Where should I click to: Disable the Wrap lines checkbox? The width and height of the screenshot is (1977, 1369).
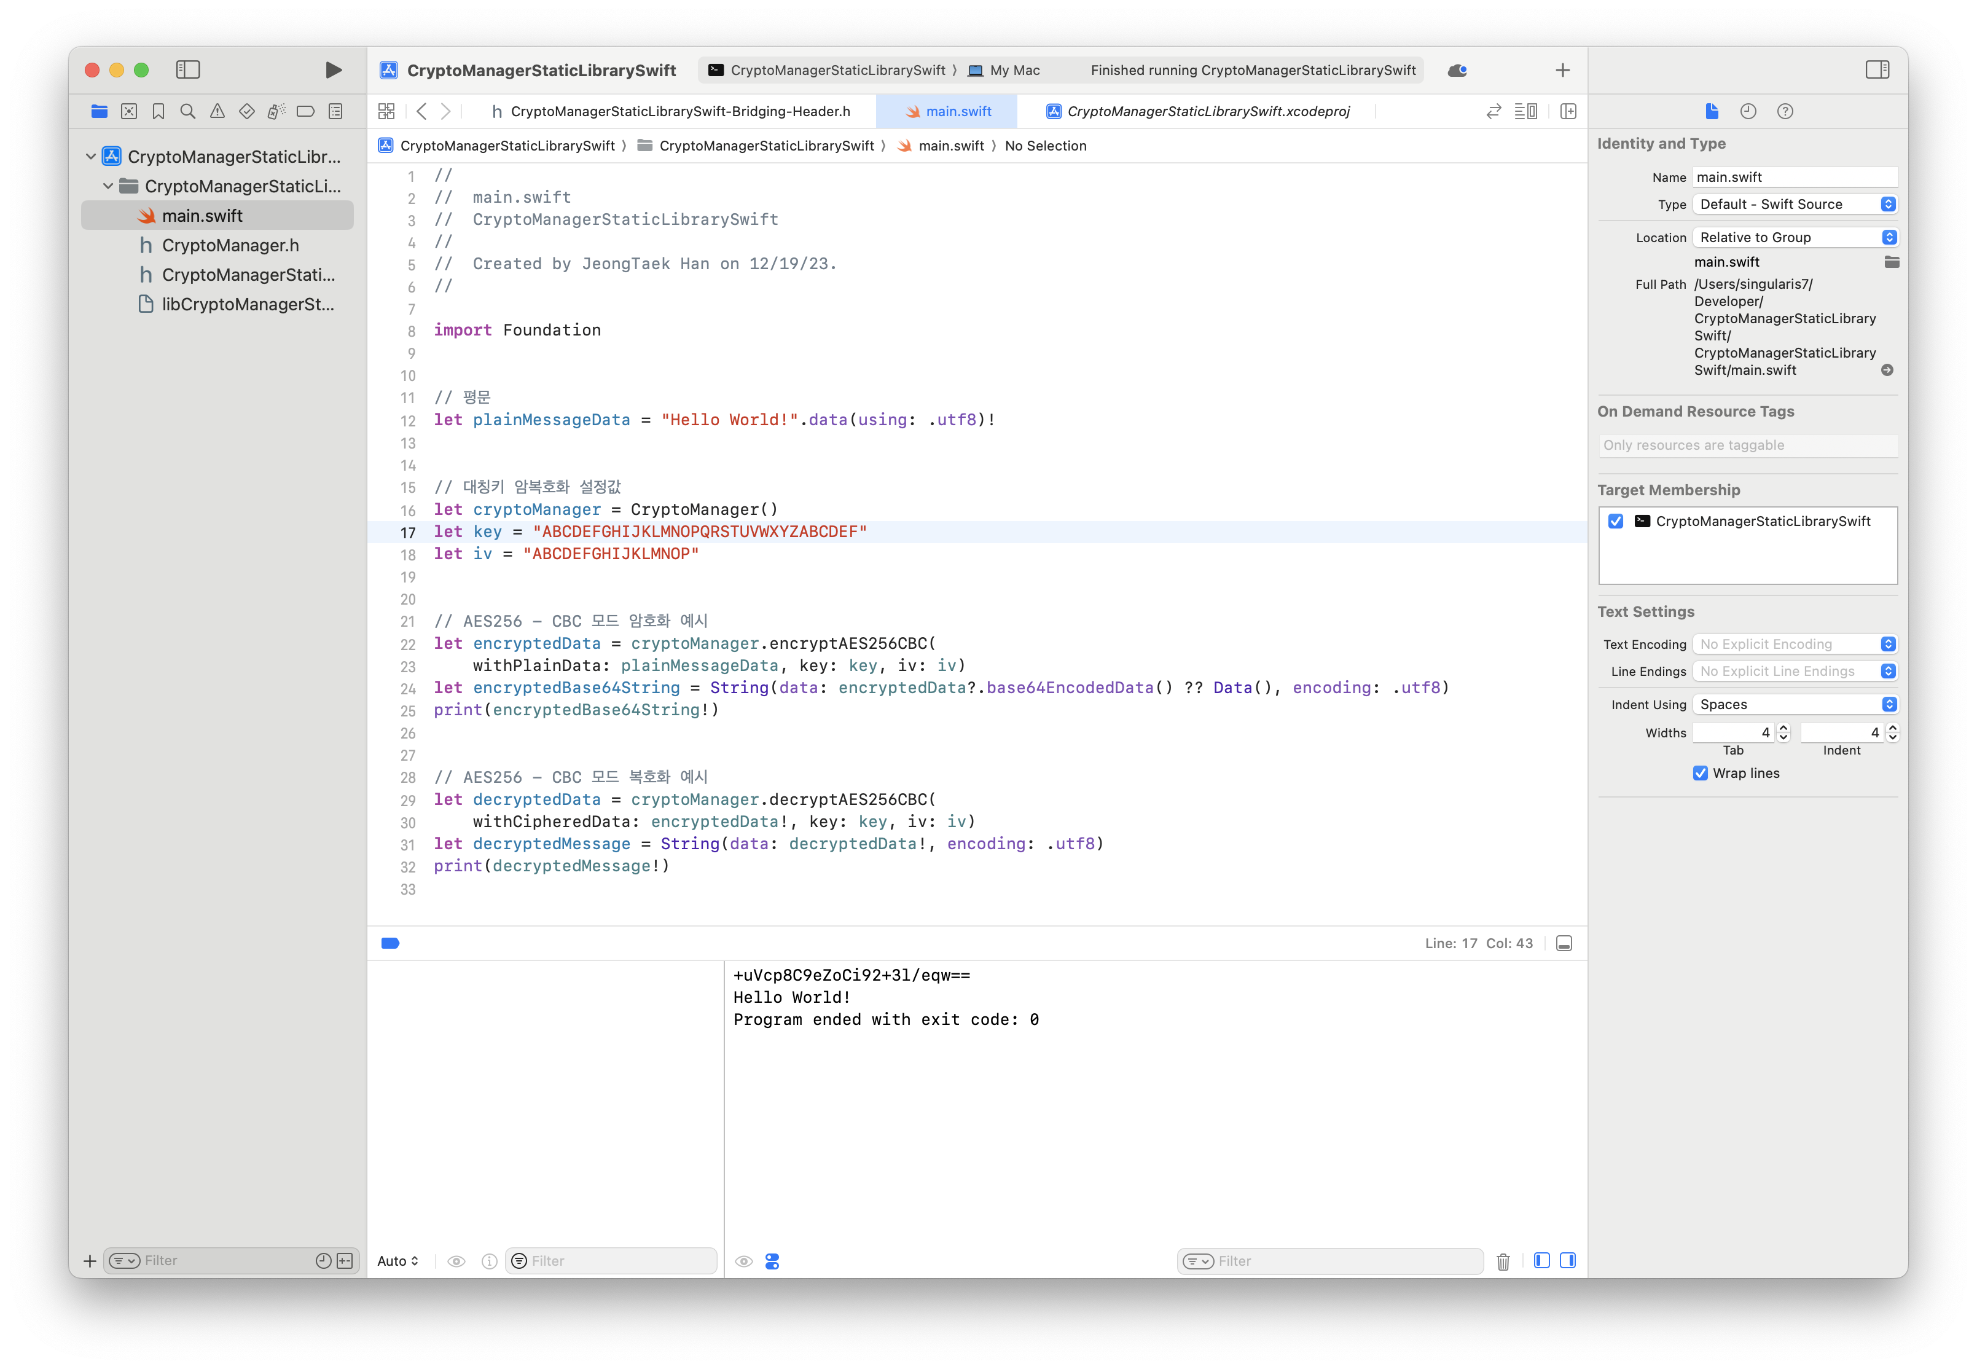[x=1700, y=773]
